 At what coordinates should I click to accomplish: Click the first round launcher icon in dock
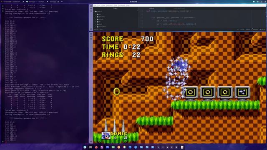(x=85, y=147)
